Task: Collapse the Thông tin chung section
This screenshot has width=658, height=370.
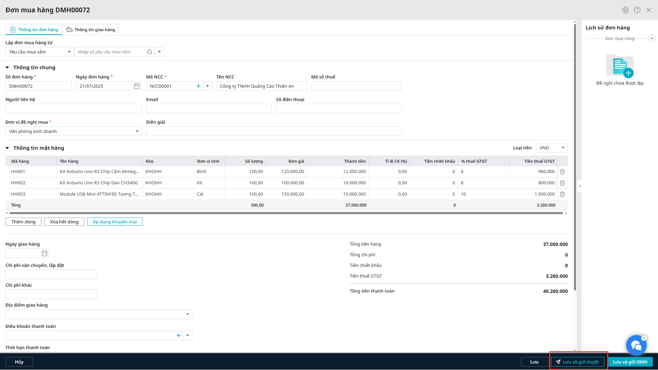Action: point(7,67)
